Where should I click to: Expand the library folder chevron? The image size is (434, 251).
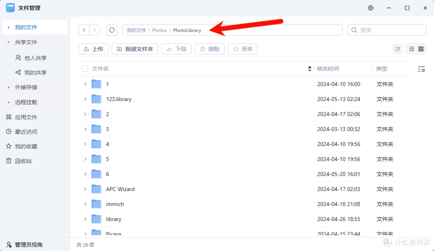click(85, 219)
